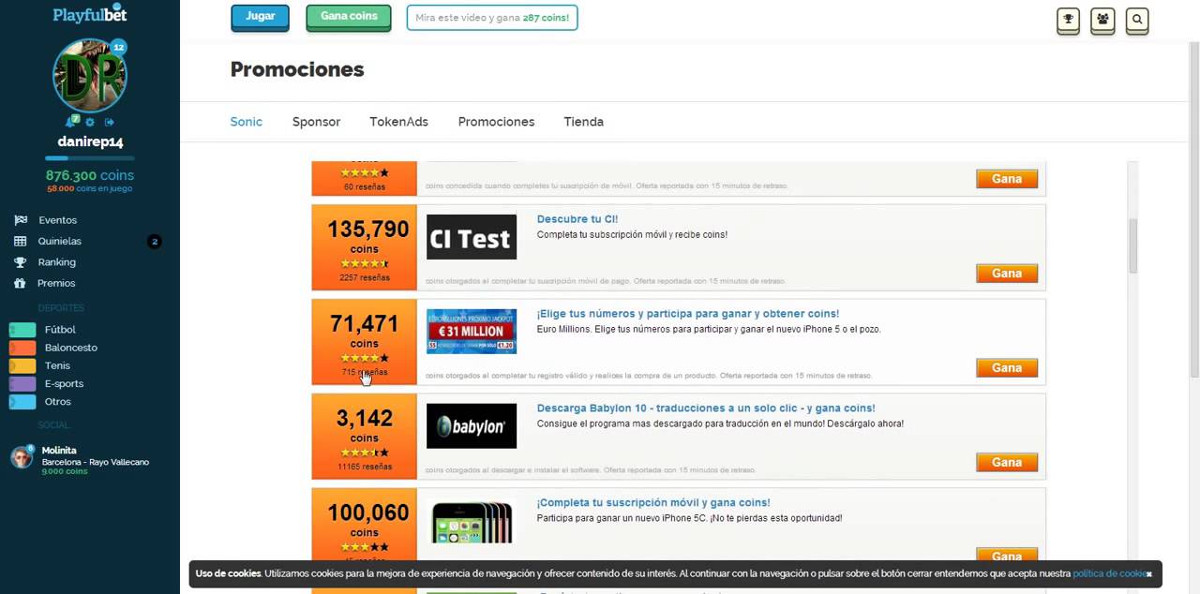Image resolution: width=1200 pixels, height=594 pixels.
Task: Click Gana for the Babylon 10 offer
Action: click(1007, 463)
